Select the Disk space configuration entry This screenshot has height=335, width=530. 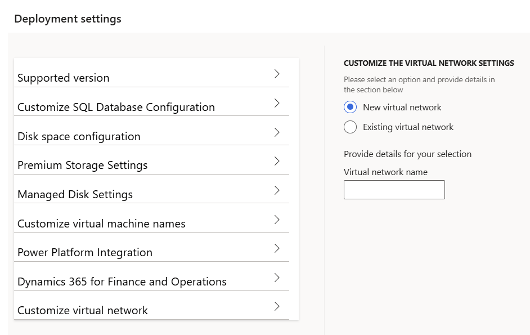(x=79, y=137)
